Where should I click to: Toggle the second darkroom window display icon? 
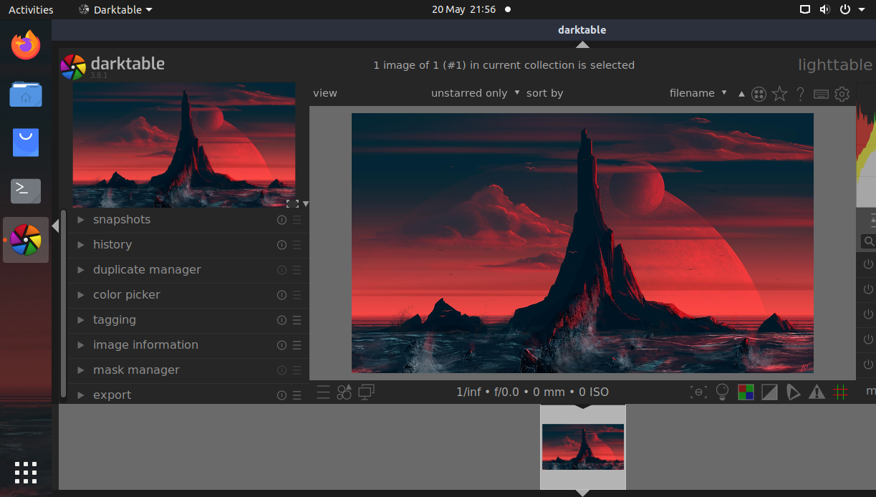(x=366, y=392)
